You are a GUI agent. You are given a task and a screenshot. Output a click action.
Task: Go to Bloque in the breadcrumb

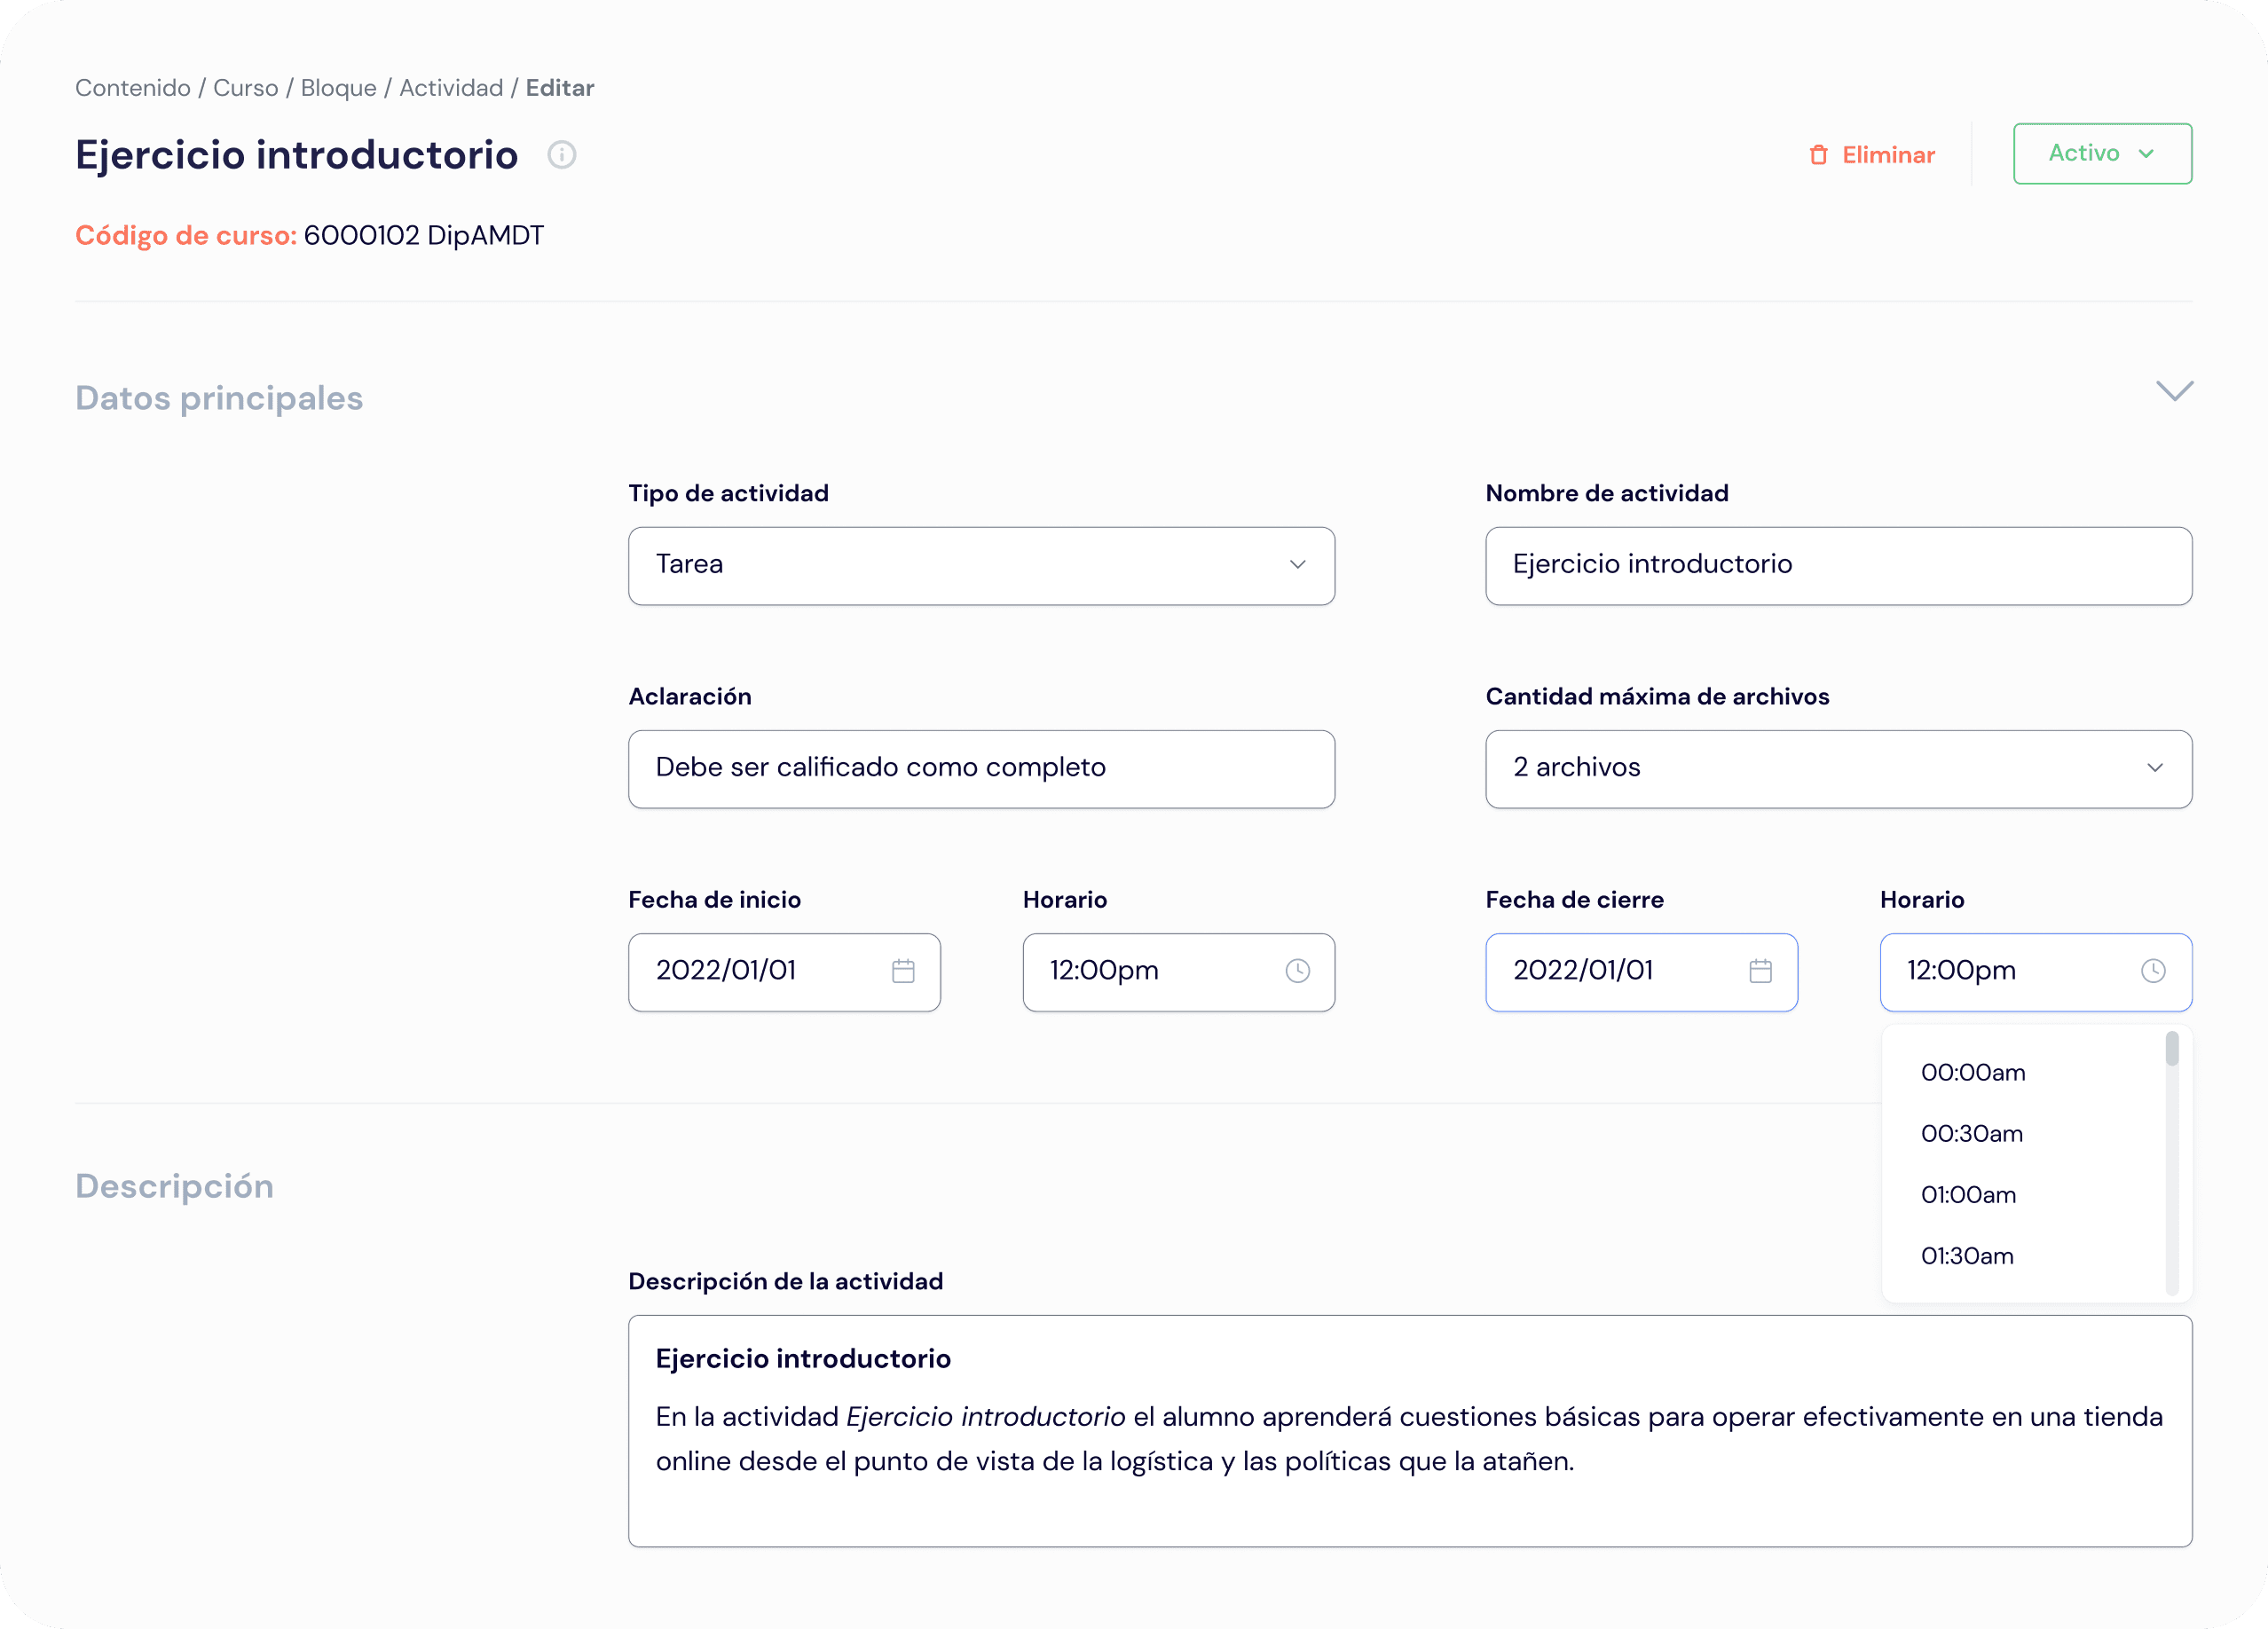pyautogui.click(x=338, y=88)
